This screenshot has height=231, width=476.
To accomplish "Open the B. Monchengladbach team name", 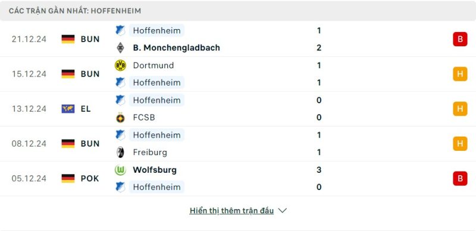I will (x=176, y=48).
